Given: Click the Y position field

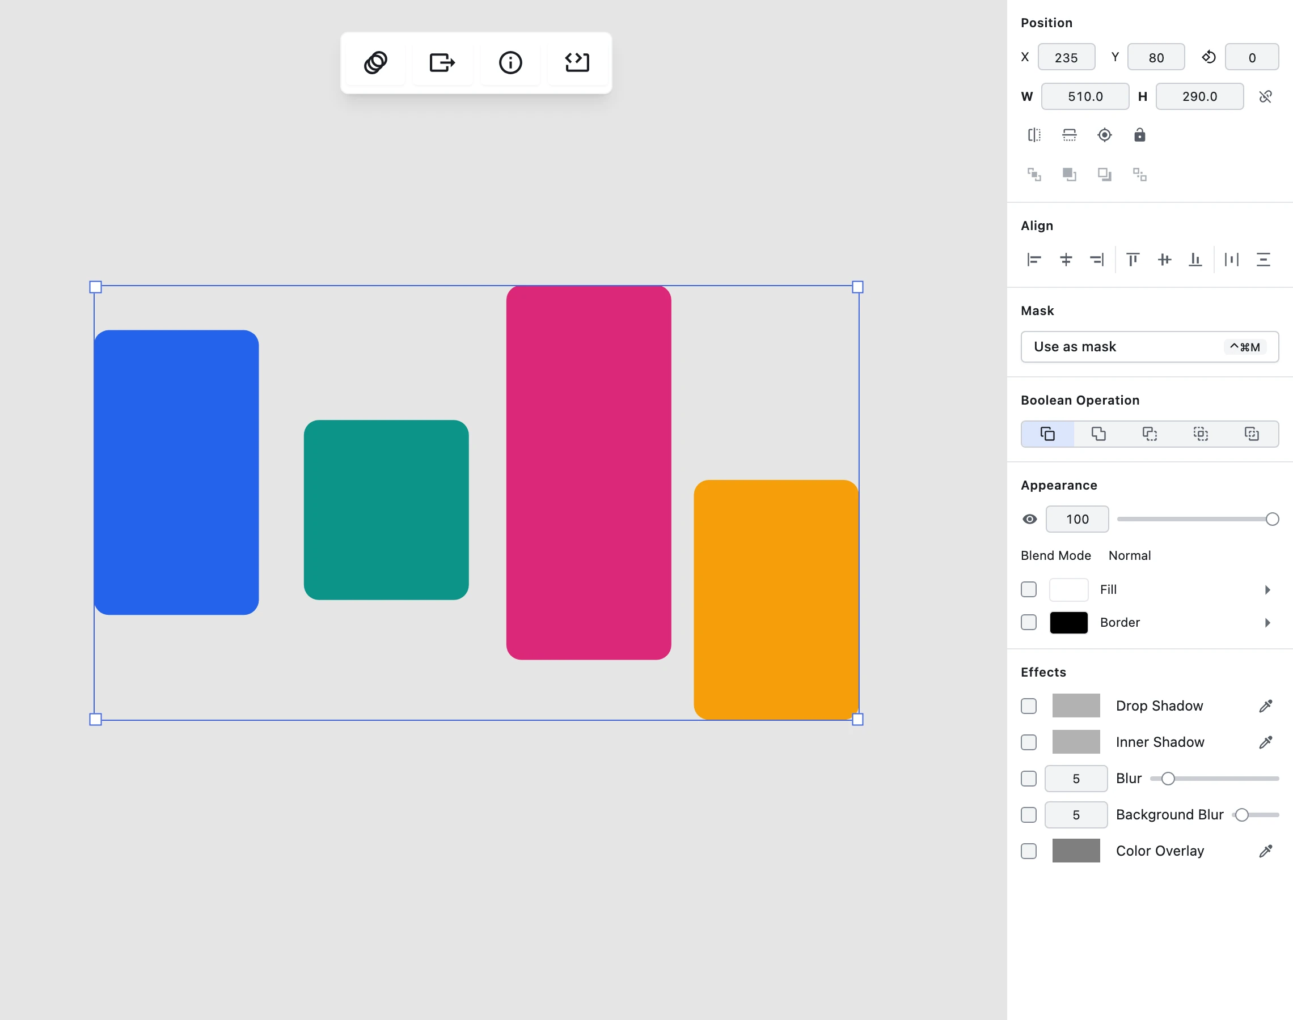Looking at the screenshot, I should click(1156, 57).
